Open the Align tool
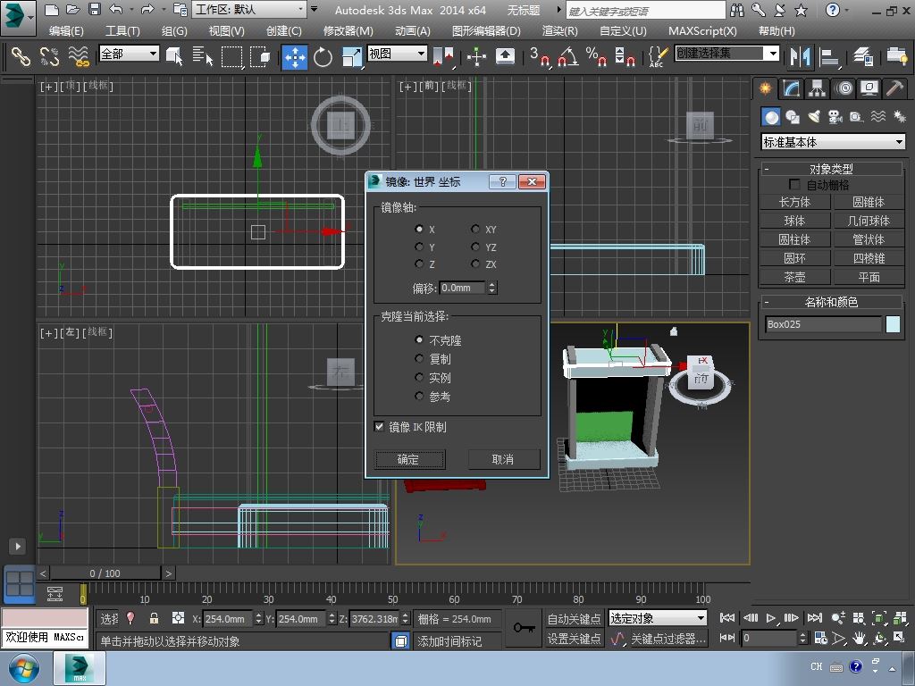915x686 pixels. coord(828,56)
